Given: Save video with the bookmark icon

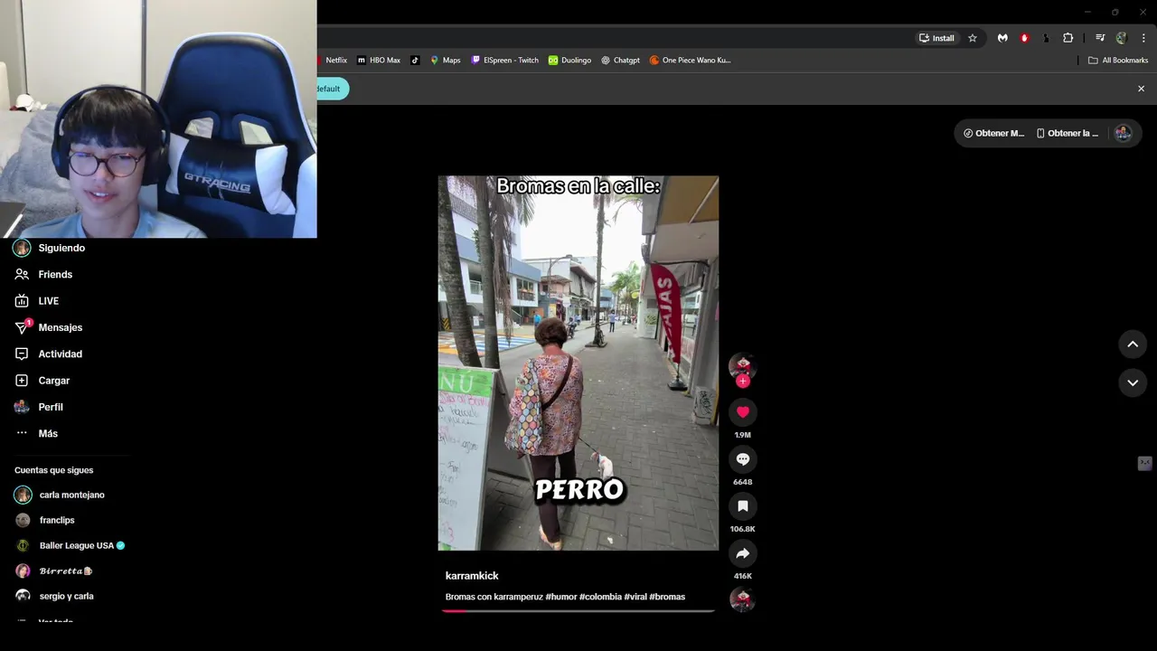Looking at the screenshot, I should [x=742, y=506].
